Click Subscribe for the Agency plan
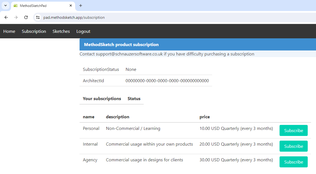This screenshot has height=174, width=316. pos(293,162)
